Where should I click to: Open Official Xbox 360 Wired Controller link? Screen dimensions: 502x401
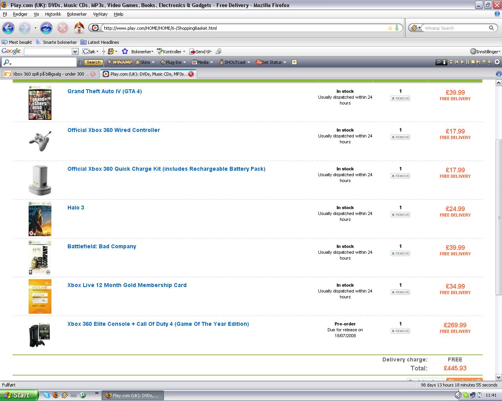(114, 130)
